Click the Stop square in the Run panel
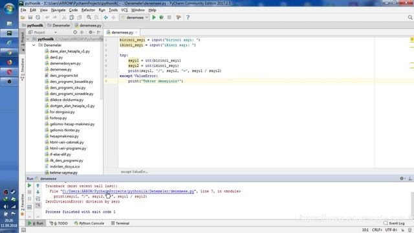 [x=29, y=192]
